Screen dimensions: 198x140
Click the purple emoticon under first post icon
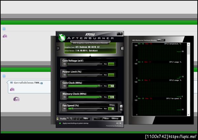[5, 36]
